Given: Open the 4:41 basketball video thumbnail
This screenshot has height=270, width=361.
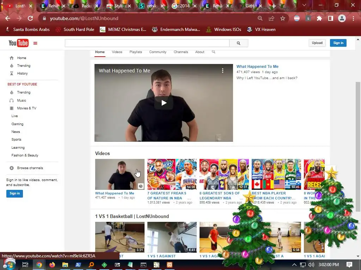Looking at the screenshot, I should 172,237.
